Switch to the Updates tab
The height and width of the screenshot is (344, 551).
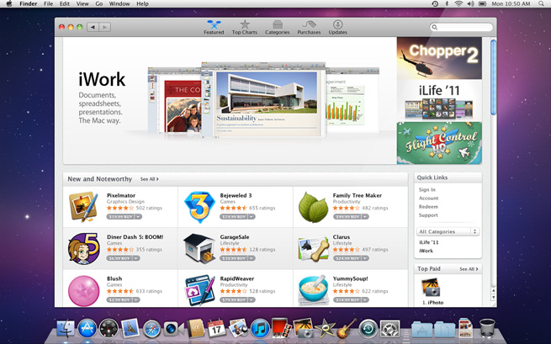[337, 28]
